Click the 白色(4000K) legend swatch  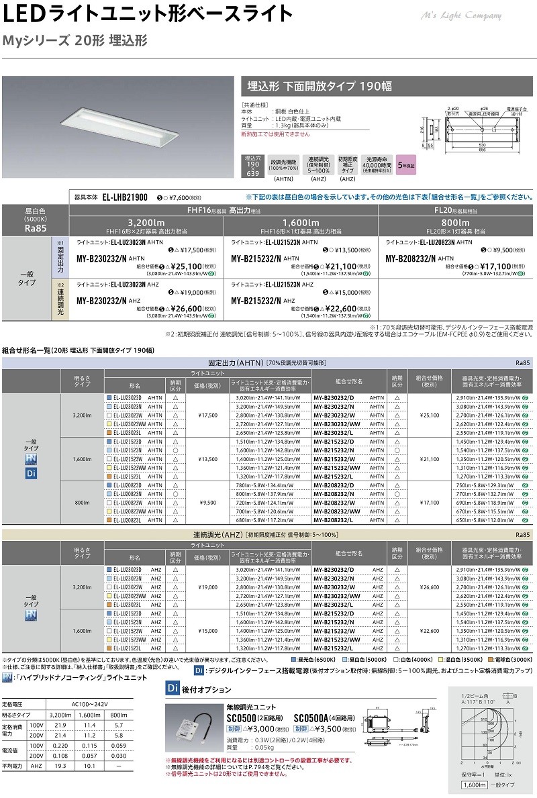pyautogui.click(x=395, y=660)
